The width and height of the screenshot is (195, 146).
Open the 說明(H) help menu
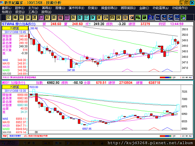click(46, 12)
